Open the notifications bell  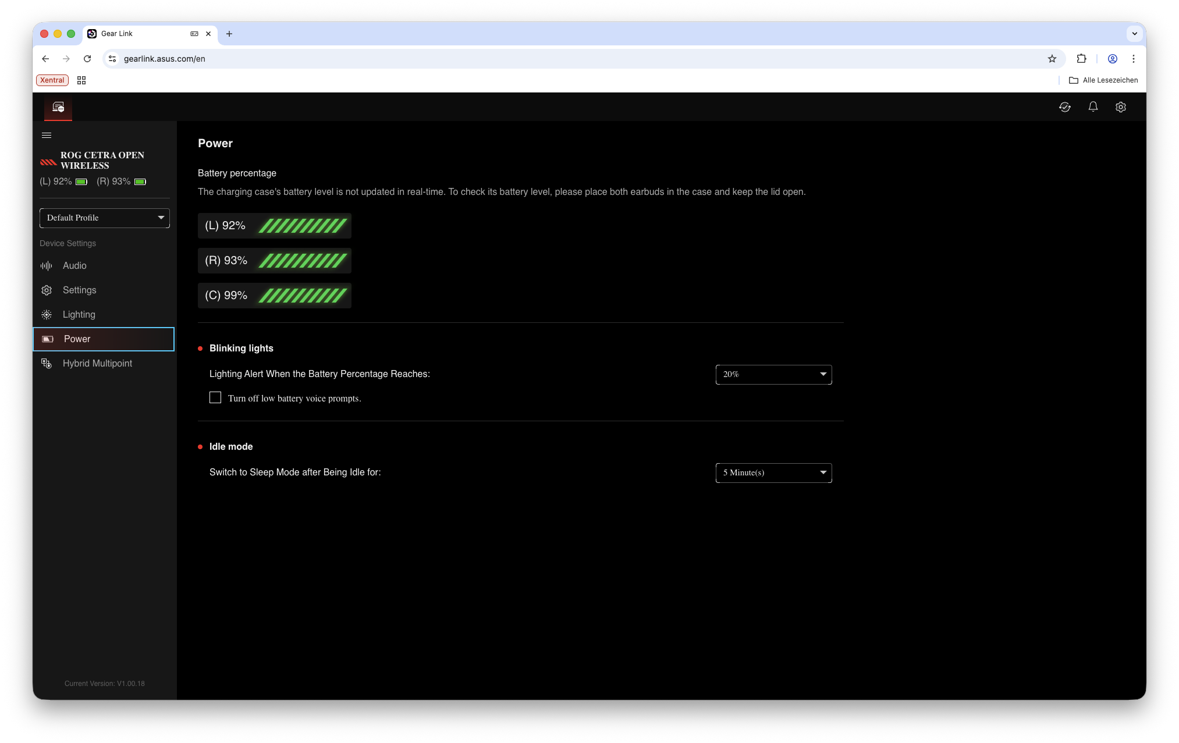[1092, 107]
